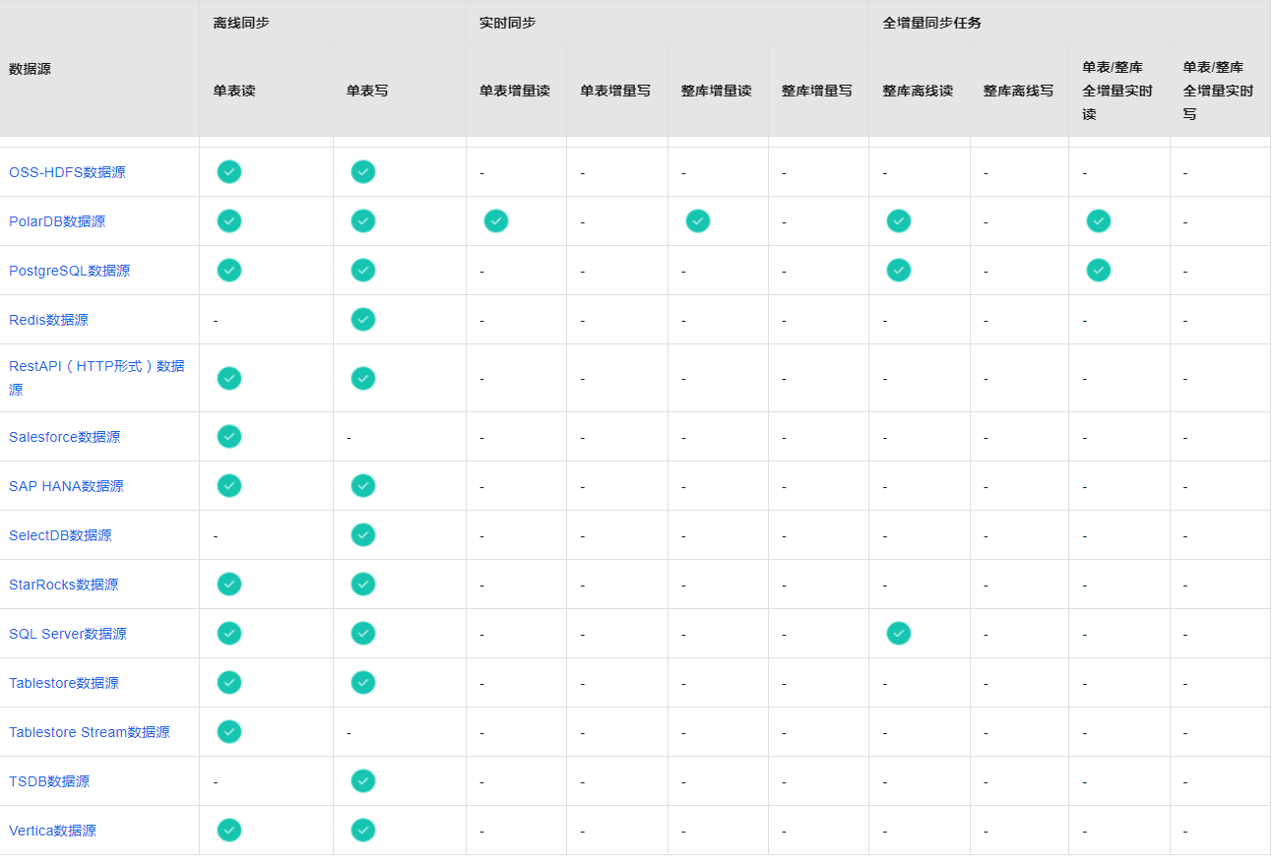The height and width of the screenshot is (866, 1275).
Task: Click Redis 单表写 check icon
Action: point(363,319)
